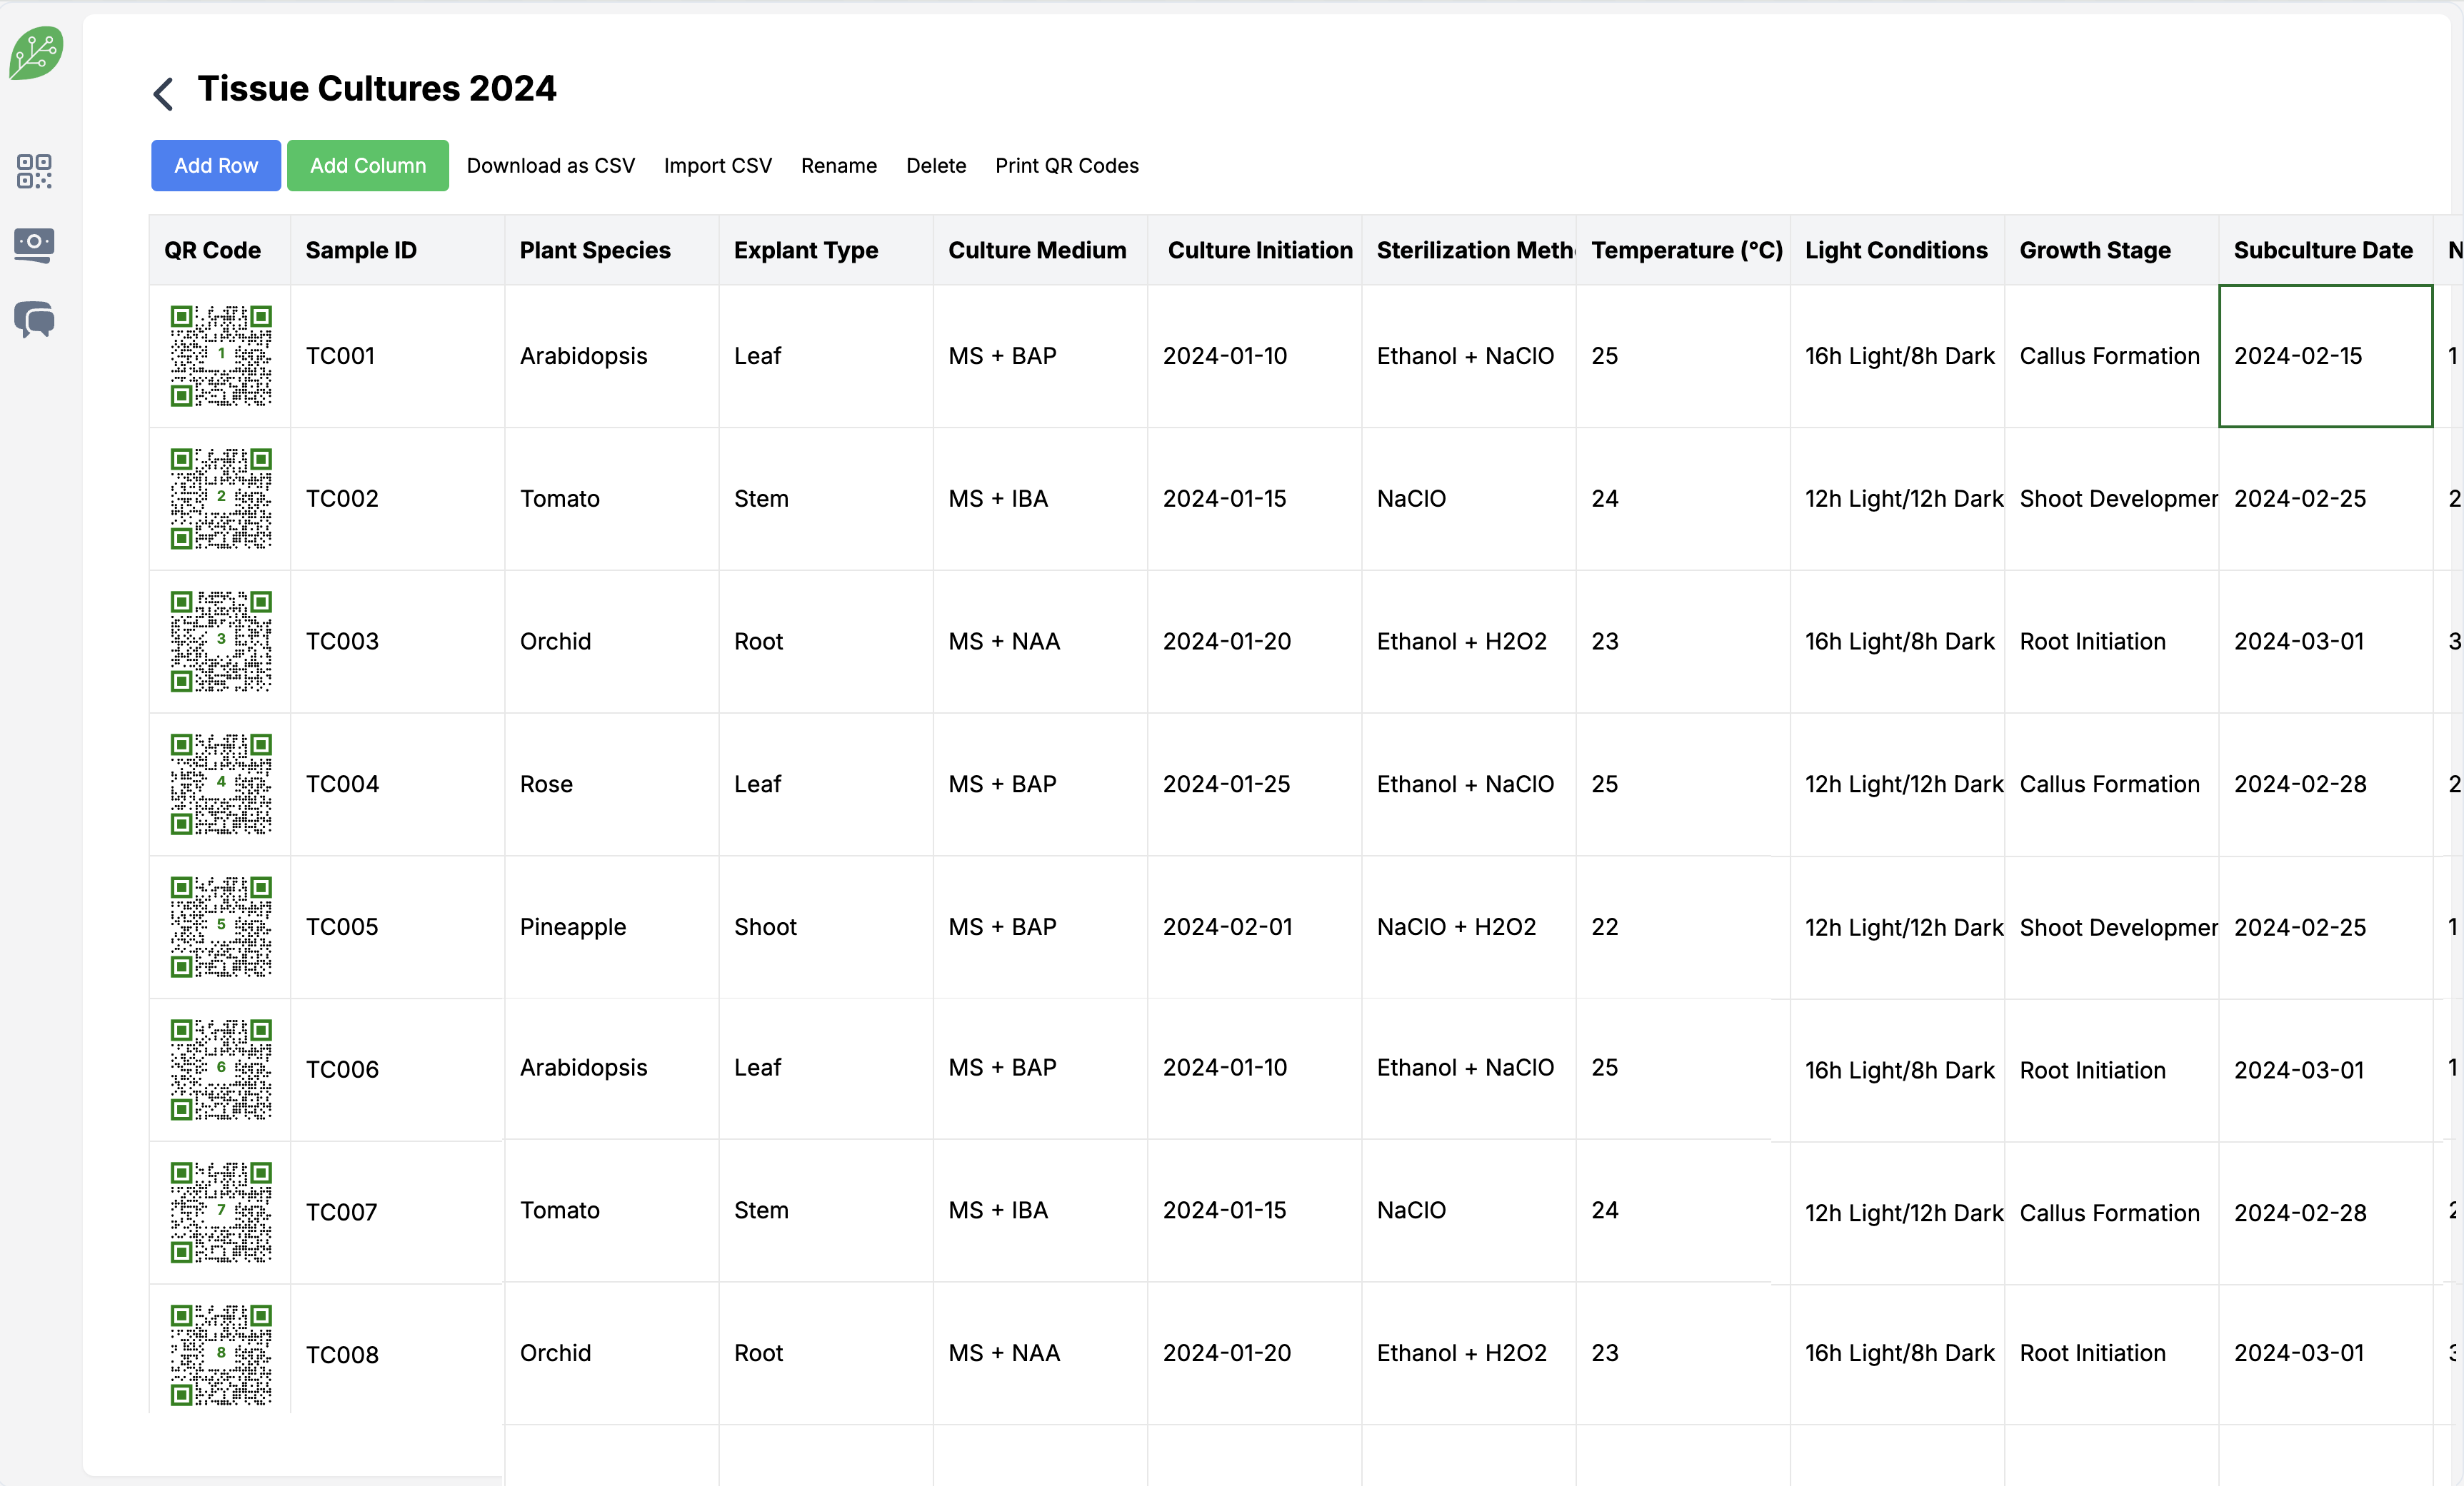Click the Plant Species column header

(x=595, y=251)
